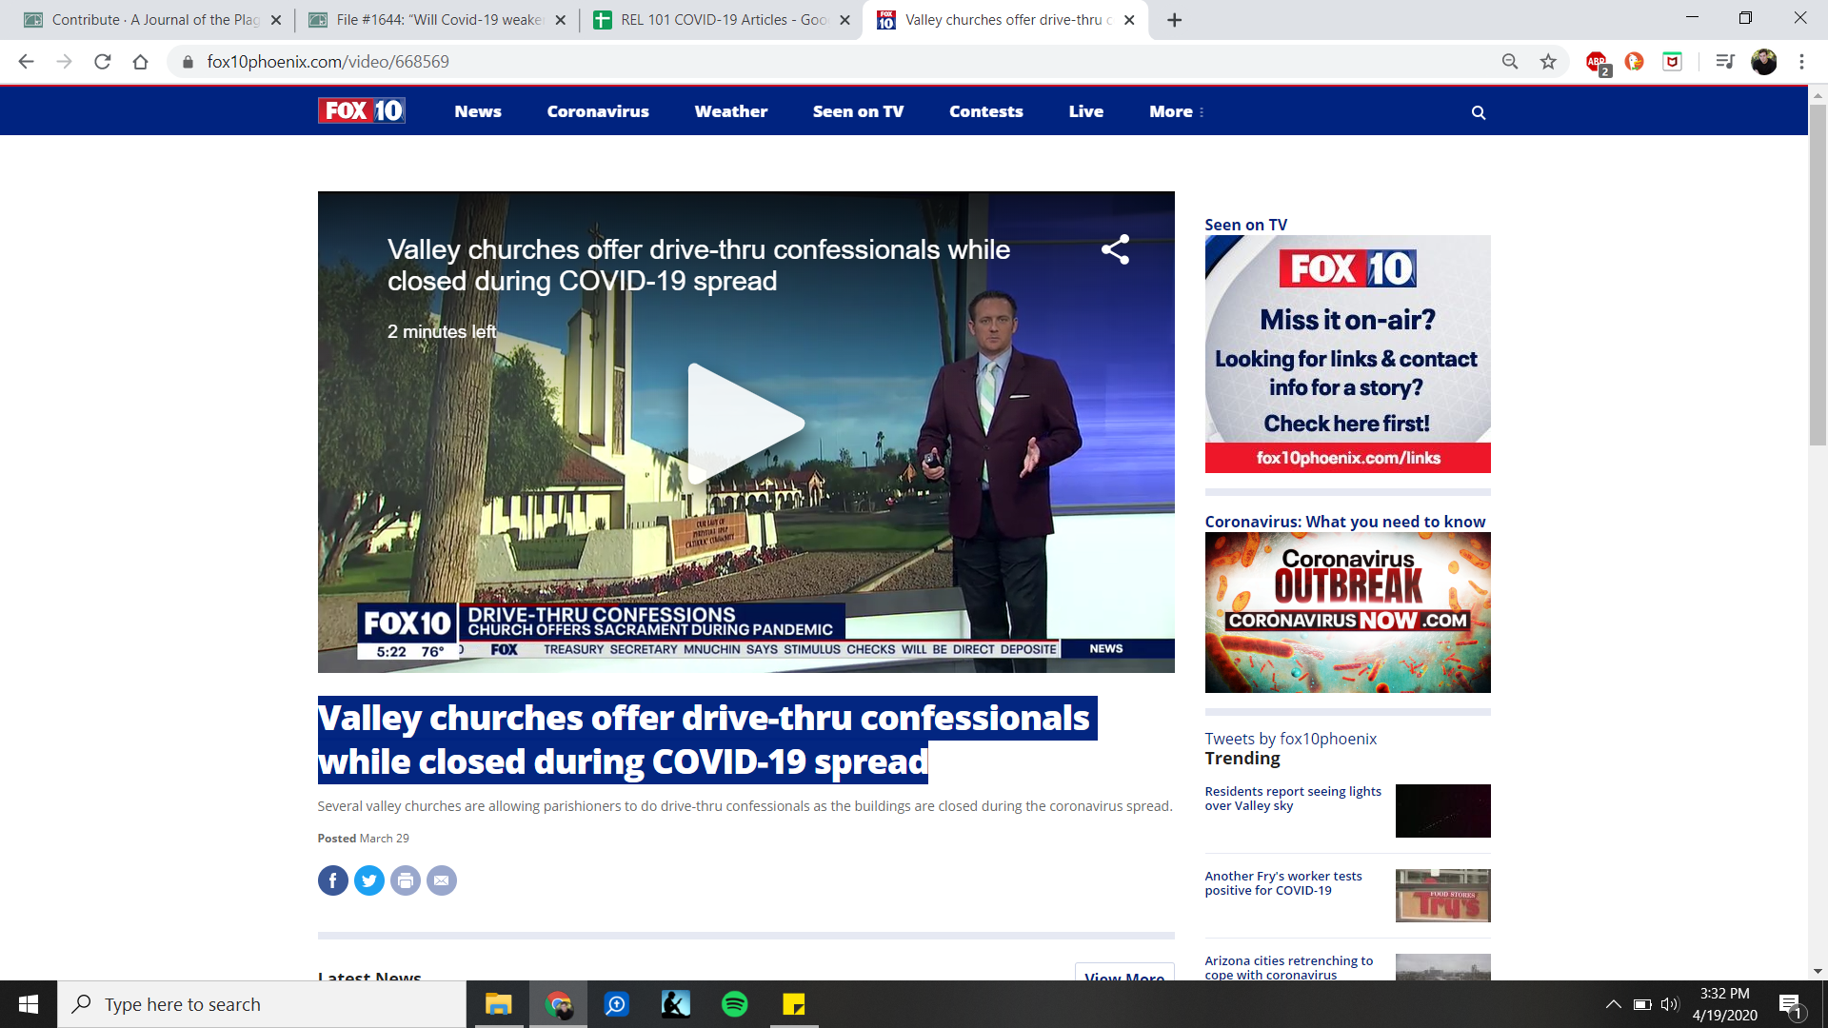
Task: Share article on Facebook
Action: click(x=332, y=880)
